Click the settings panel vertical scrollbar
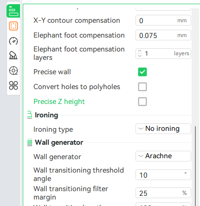 (195, 166)
